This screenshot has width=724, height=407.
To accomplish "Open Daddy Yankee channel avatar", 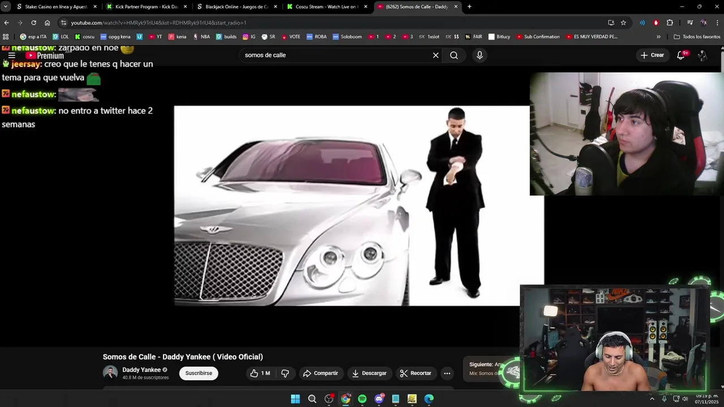I will [x=110, y=373].
